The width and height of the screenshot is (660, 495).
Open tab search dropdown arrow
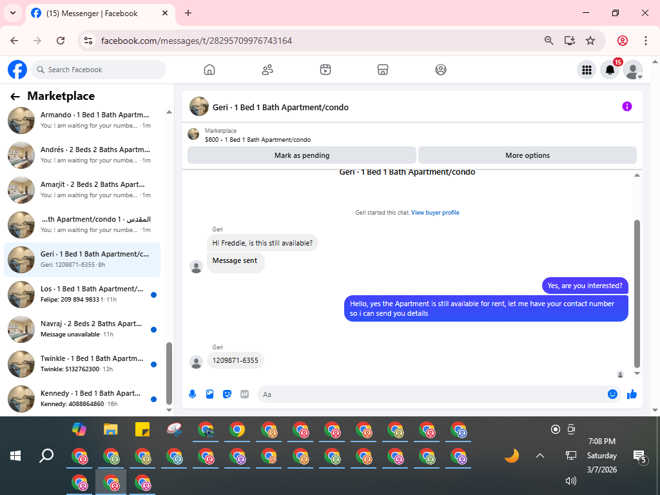click(x=13, y=13)
